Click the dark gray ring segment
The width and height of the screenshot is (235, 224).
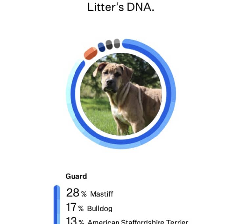coord(109,45)
